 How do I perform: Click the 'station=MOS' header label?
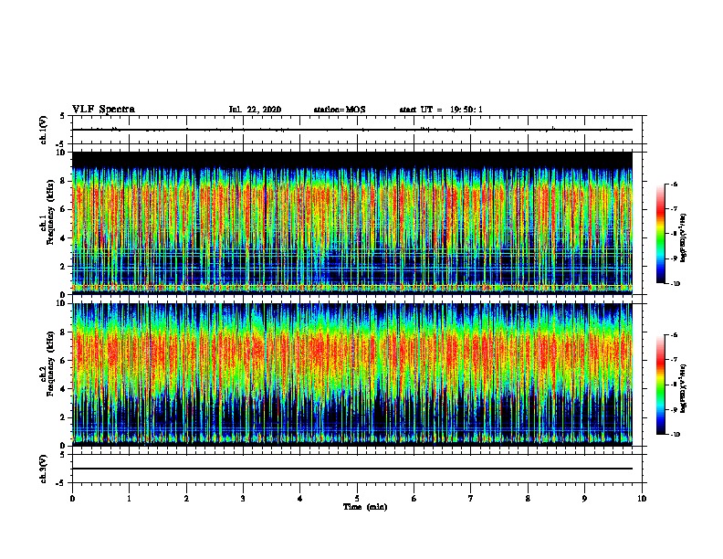[x=340, y=110]
